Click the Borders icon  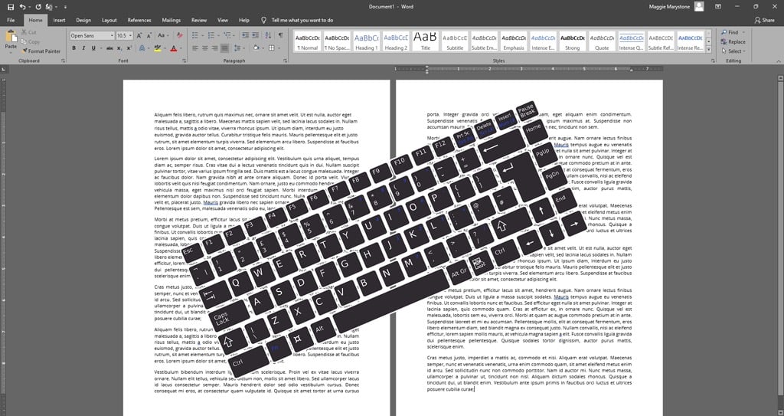[x=273, y=48]
